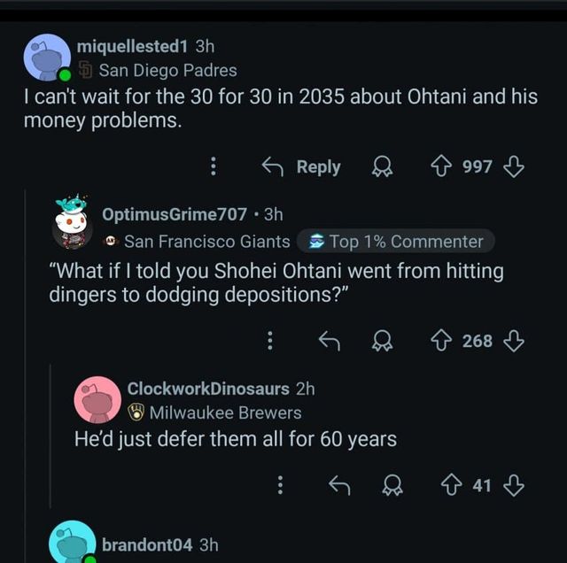Award ClockworkDinosaurs' comment
Screen dimensions: 567x563
(x=392, y=484)
